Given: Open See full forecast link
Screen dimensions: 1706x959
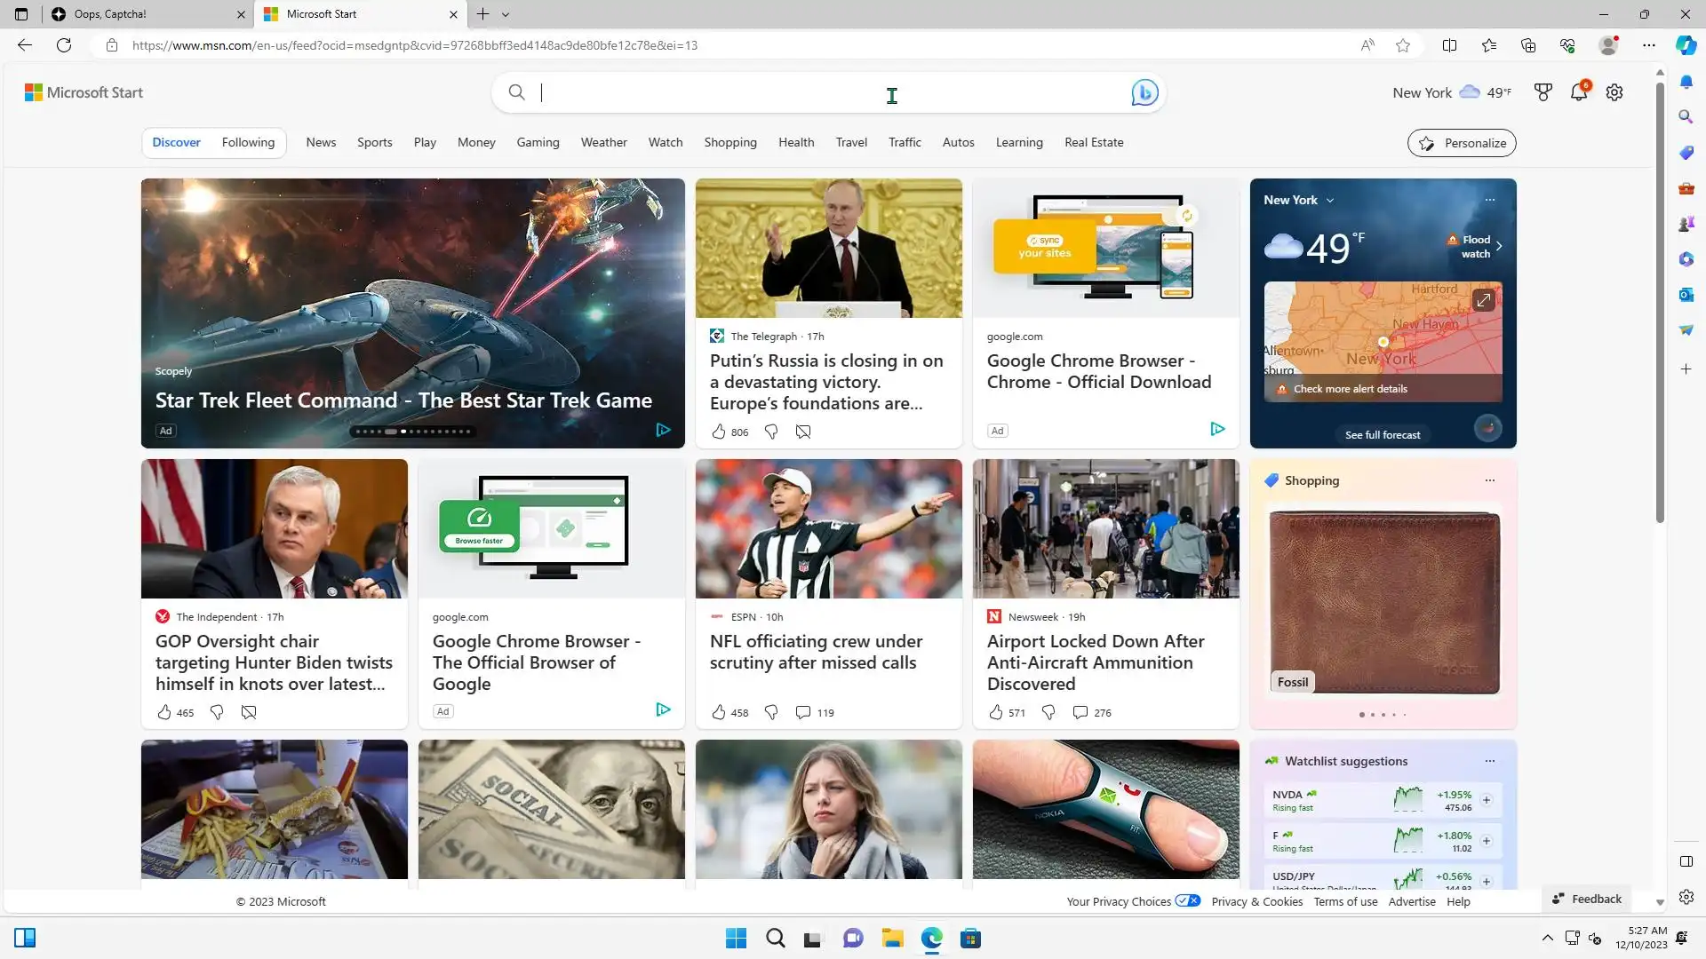Looking at the screenshot, I should (x=1383, y=435).
